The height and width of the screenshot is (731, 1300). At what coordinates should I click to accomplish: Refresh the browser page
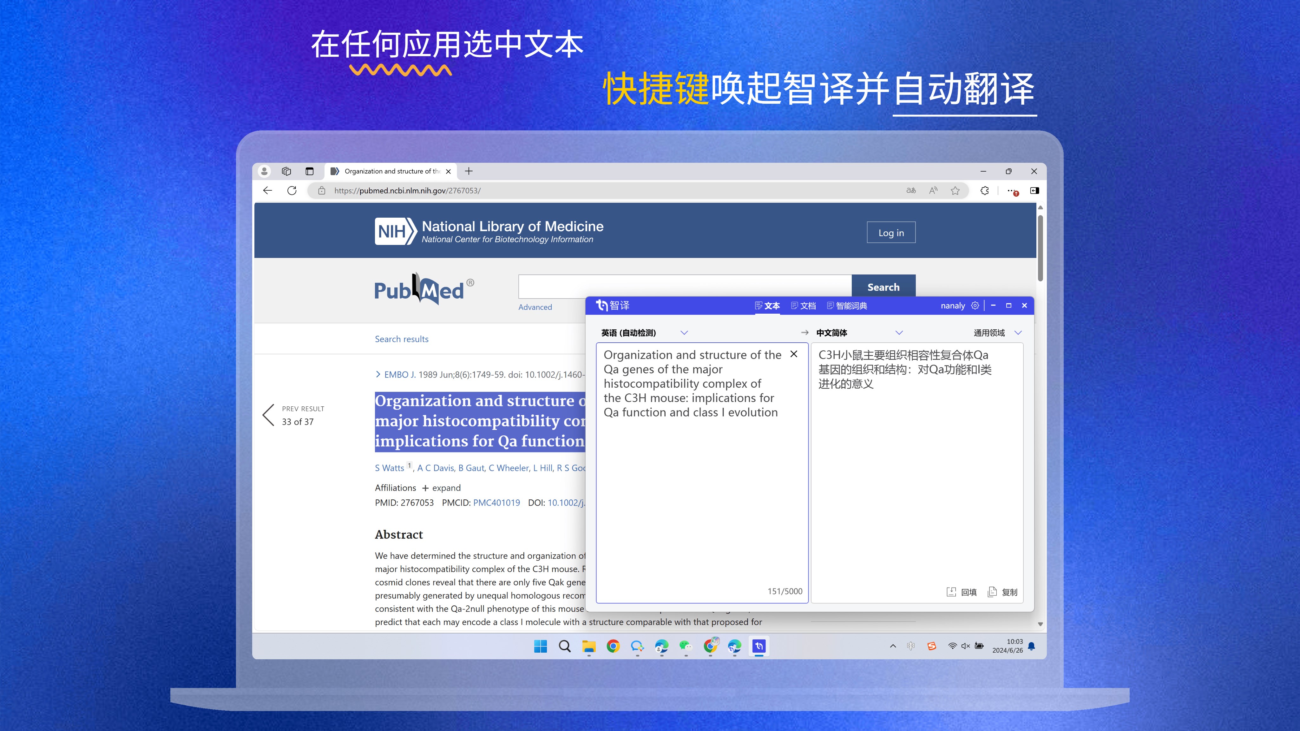pyautogui.click(x=292, y=190)
